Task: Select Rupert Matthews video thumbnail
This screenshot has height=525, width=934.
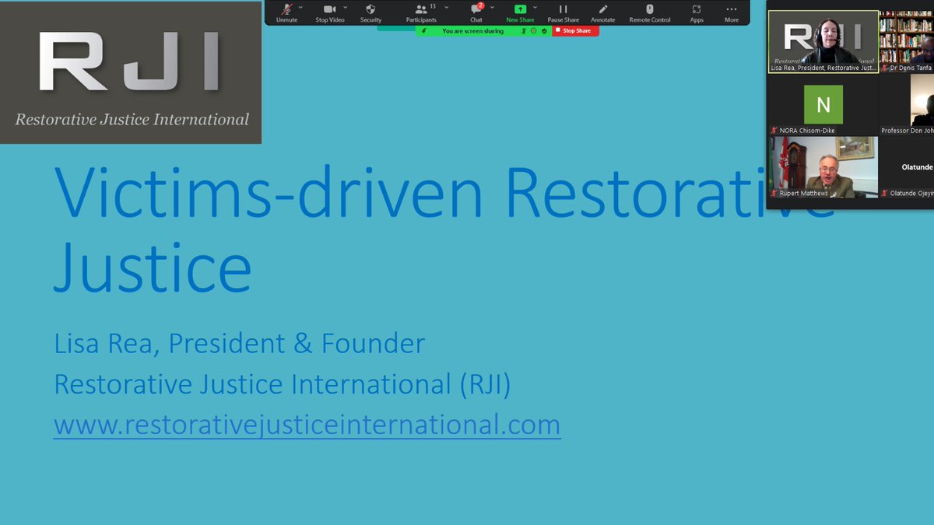Action: (x=823, y=167)
